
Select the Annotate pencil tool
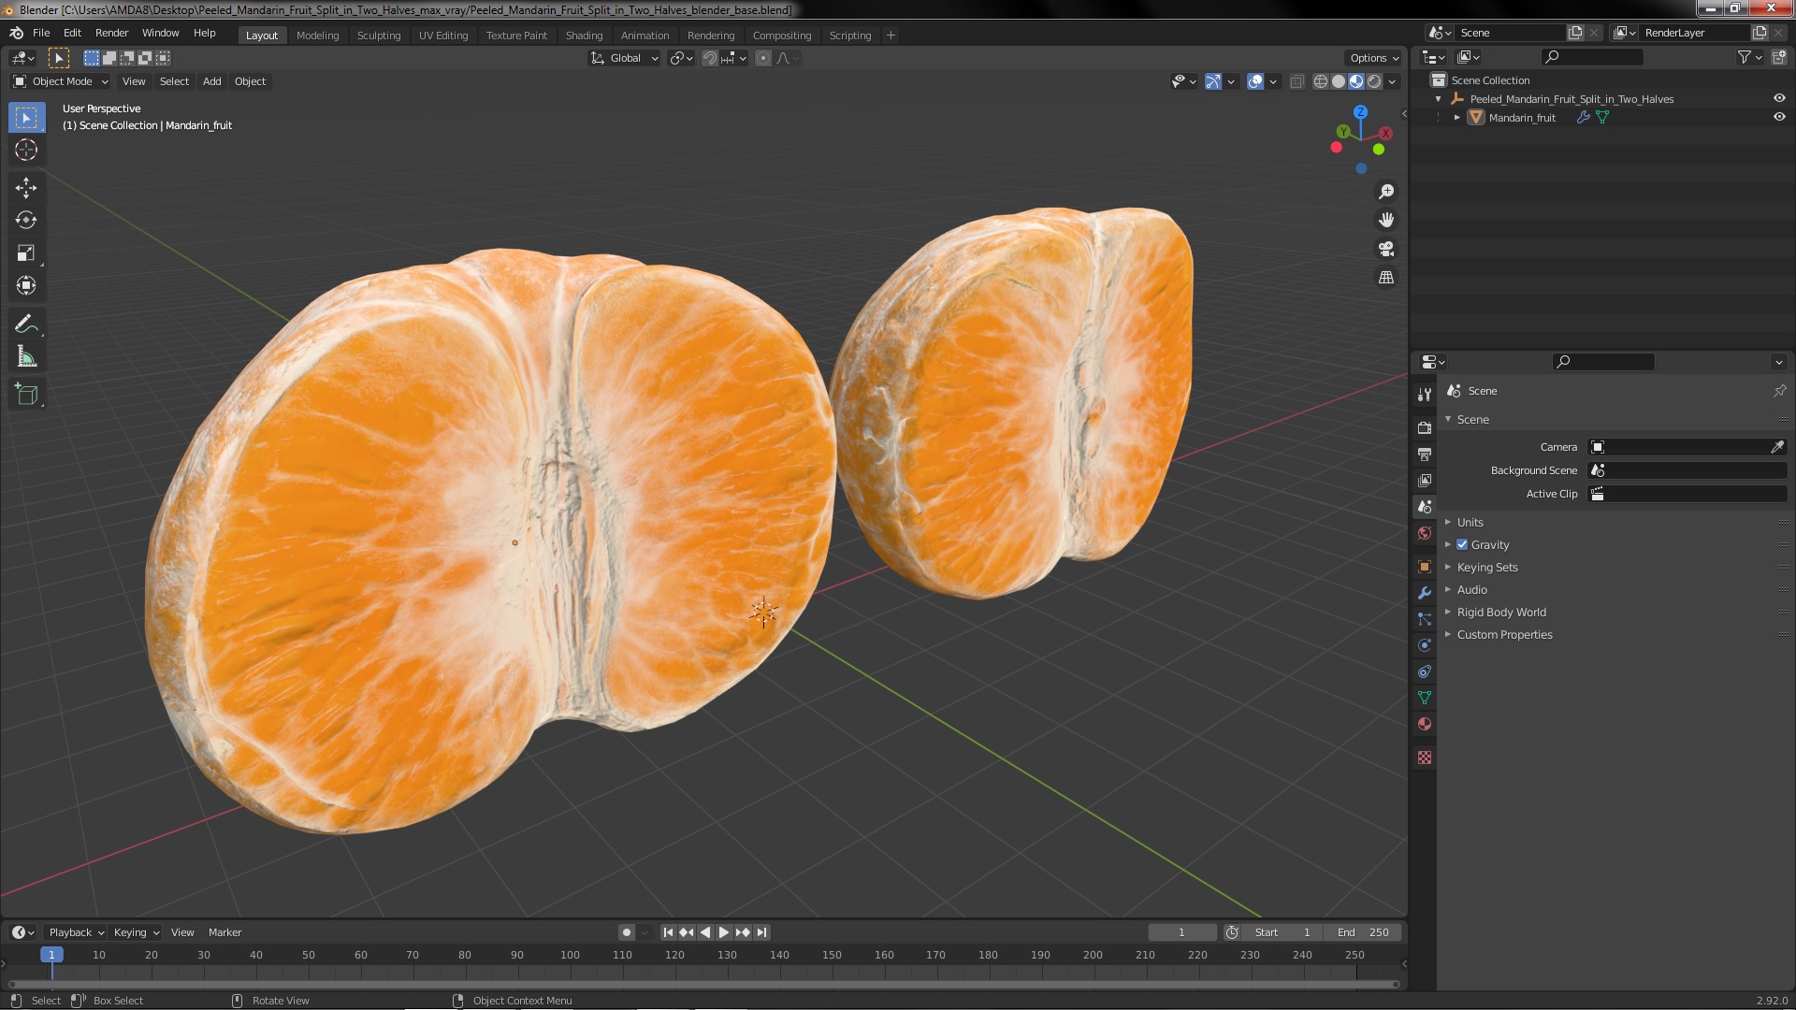click(26, 325)
